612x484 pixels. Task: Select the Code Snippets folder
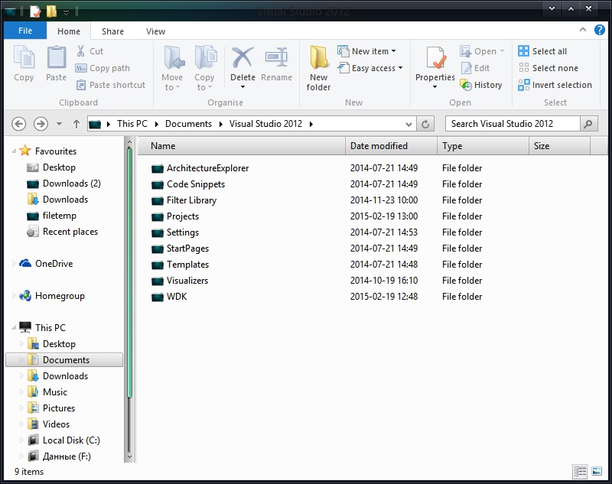196,184
